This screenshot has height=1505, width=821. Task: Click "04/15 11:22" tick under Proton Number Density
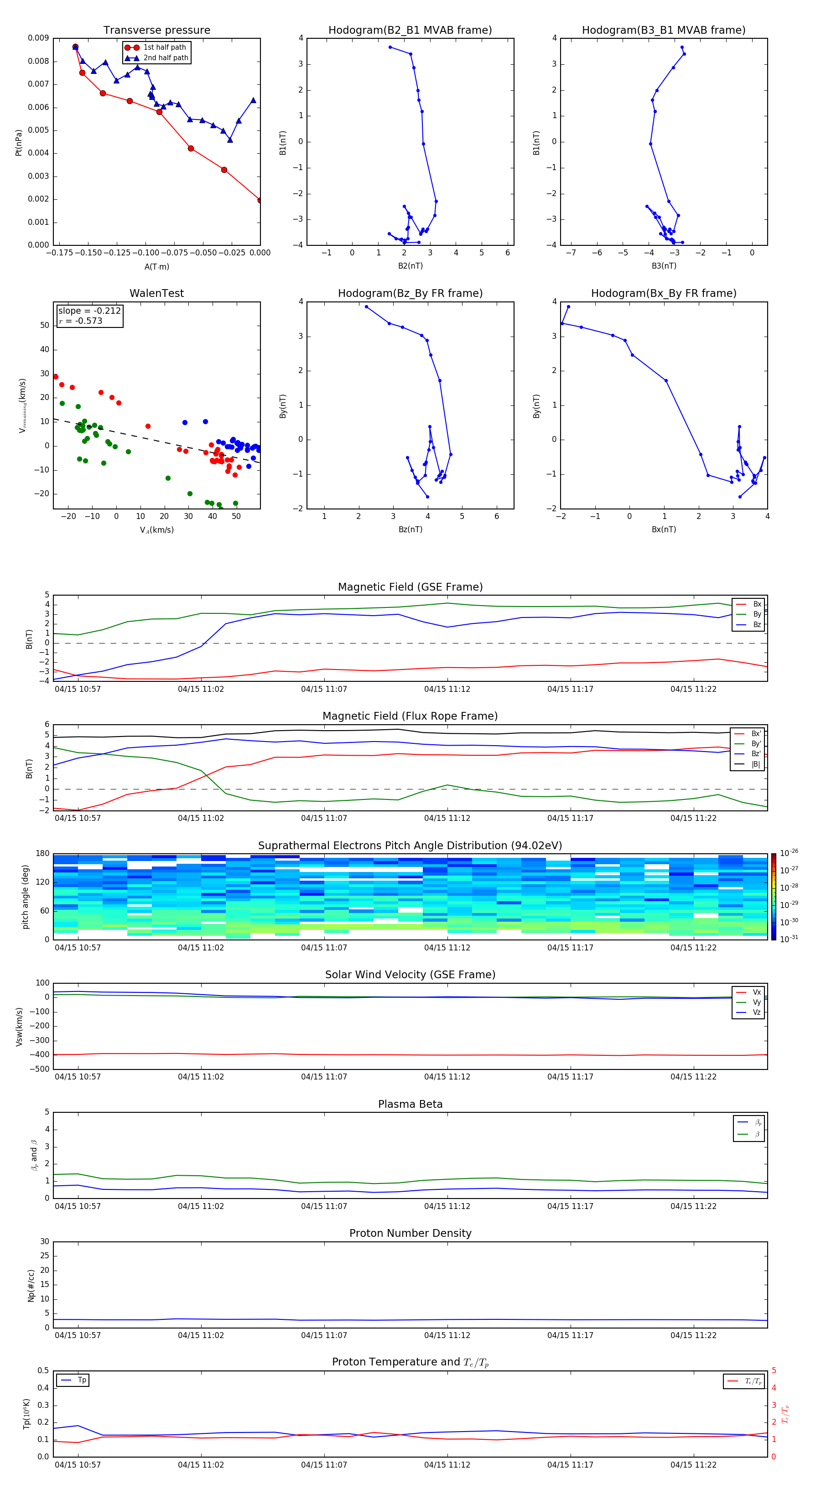click(693, 1335)
